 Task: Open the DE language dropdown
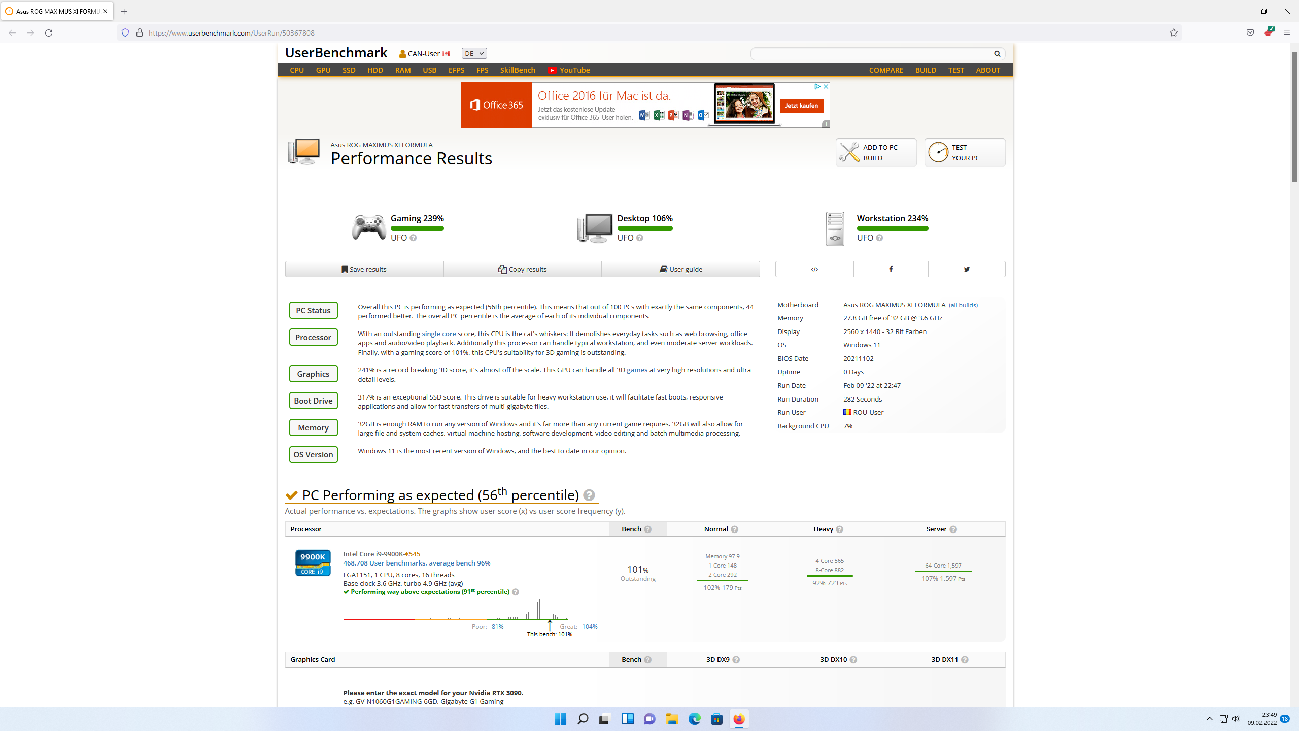click(x=474, y=53)
